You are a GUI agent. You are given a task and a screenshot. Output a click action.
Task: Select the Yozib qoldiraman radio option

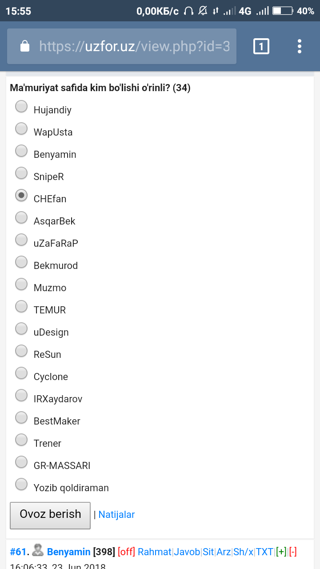(21, 484)
